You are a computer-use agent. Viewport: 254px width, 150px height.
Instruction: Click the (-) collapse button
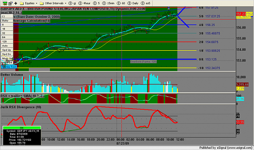[x=7, y=16]
